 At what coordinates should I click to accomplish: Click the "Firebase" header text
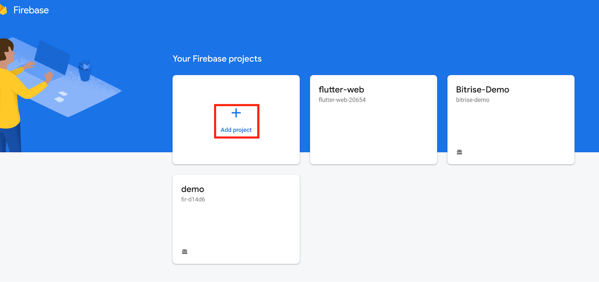coord(31,10)
